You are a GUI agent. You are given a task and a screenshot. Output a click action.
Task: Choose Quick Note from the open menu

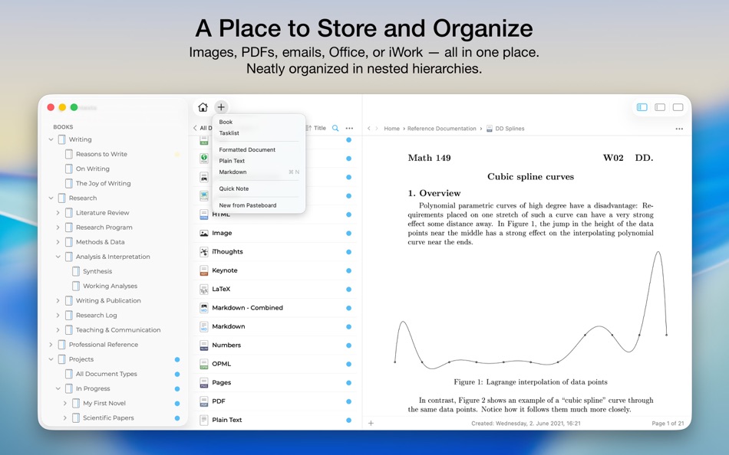pos(234,188)
